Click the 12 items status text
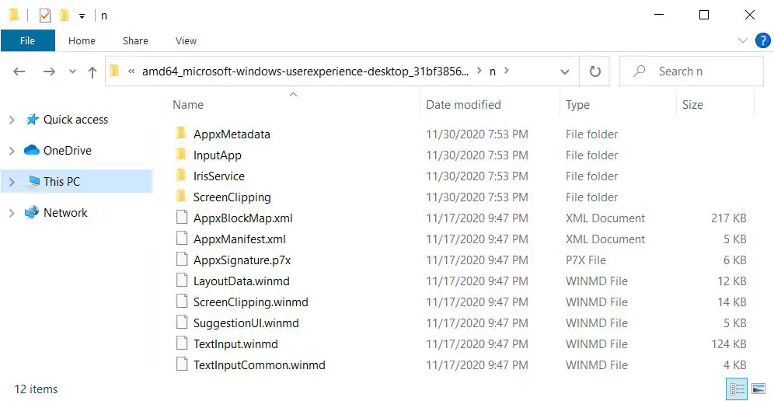Viewport: 774px width, 401px height. (x=36, y=389)
